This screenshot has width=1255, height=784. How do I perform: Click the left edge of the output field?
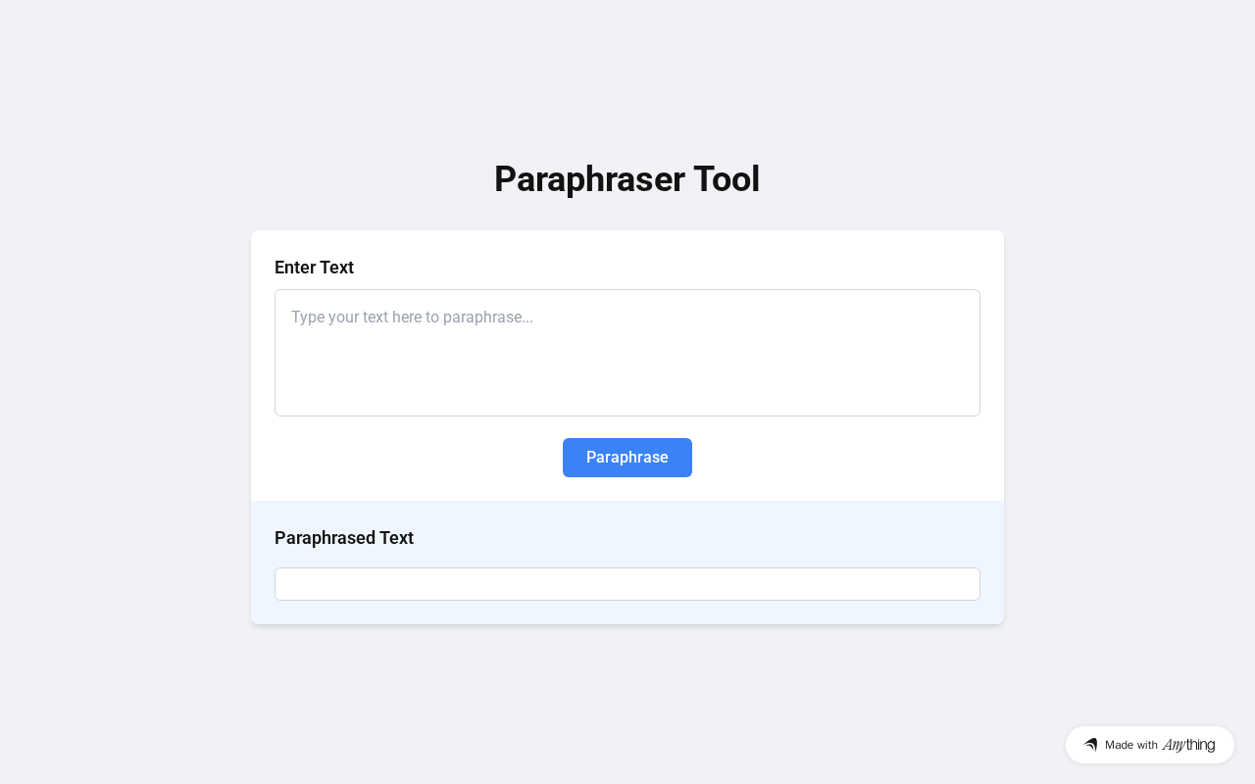pos(282,584)
